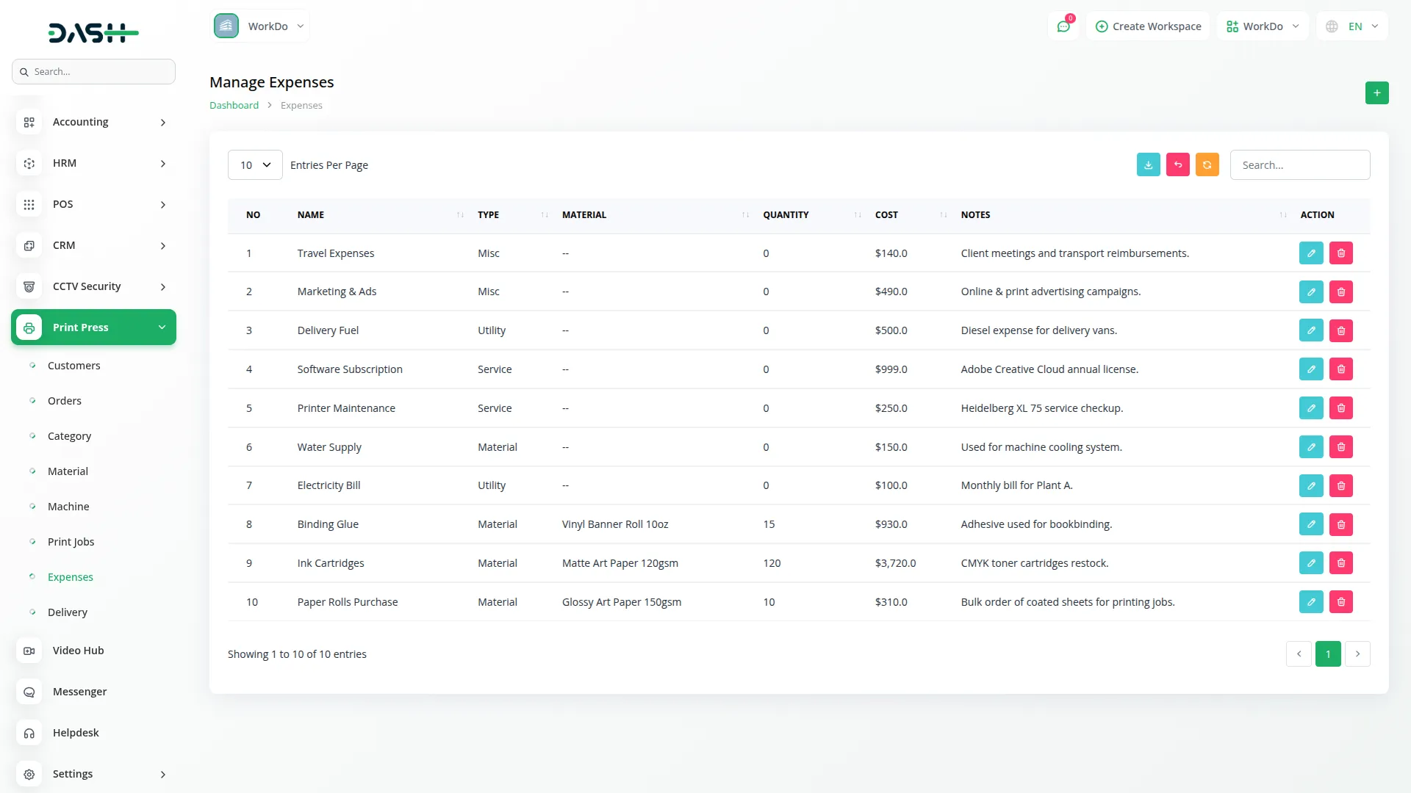Go to Material sidebar item
The image size is (1411, 793).
[68, 471]
